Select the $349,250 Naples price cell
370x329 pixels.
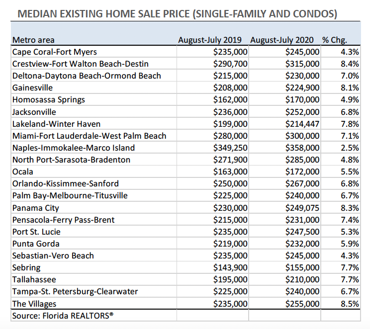(x=230, y=148)
